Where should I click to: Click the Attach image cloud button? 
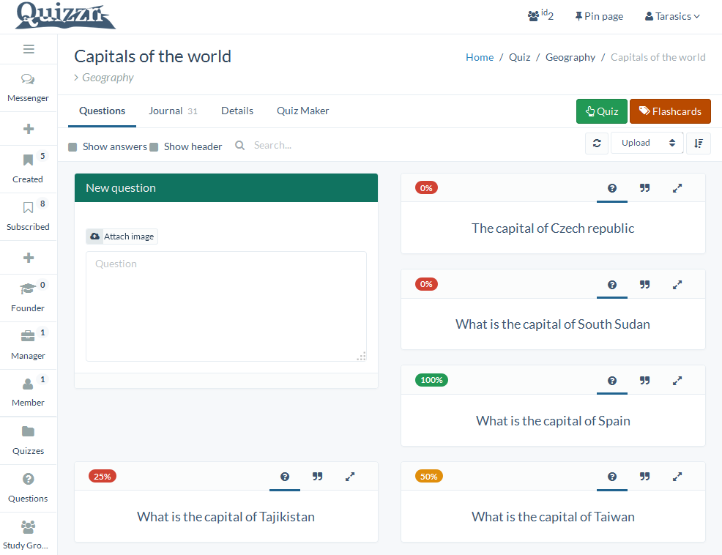(122, 236)
